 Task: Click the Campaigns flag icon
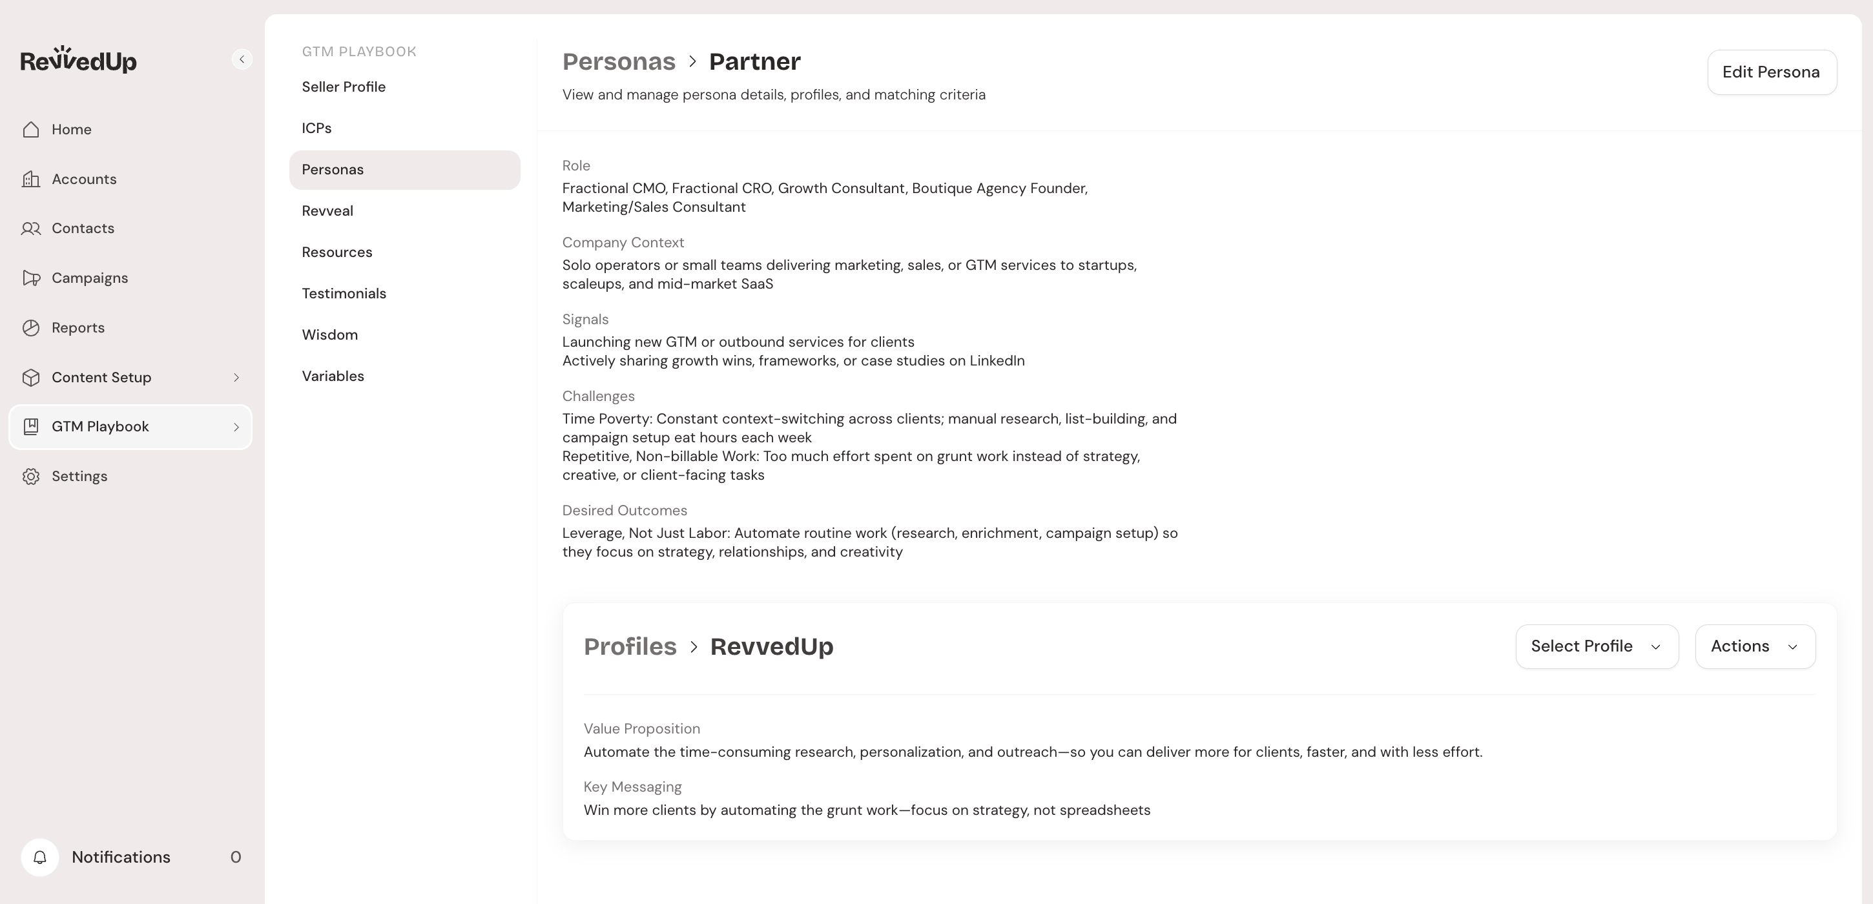click(x=30, y=278)
